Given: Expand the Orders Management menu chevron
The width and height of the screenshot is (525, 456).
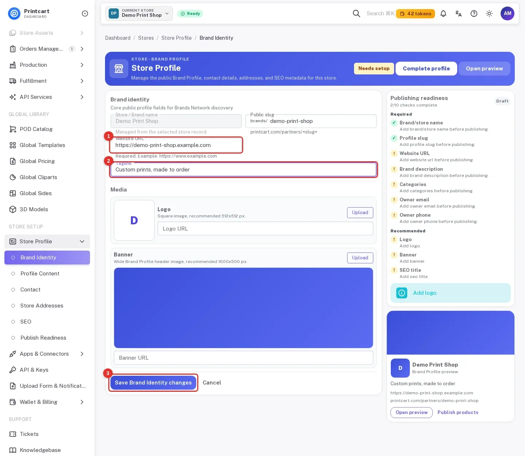Looking at the screenshot, I should [x=82, y=49].
